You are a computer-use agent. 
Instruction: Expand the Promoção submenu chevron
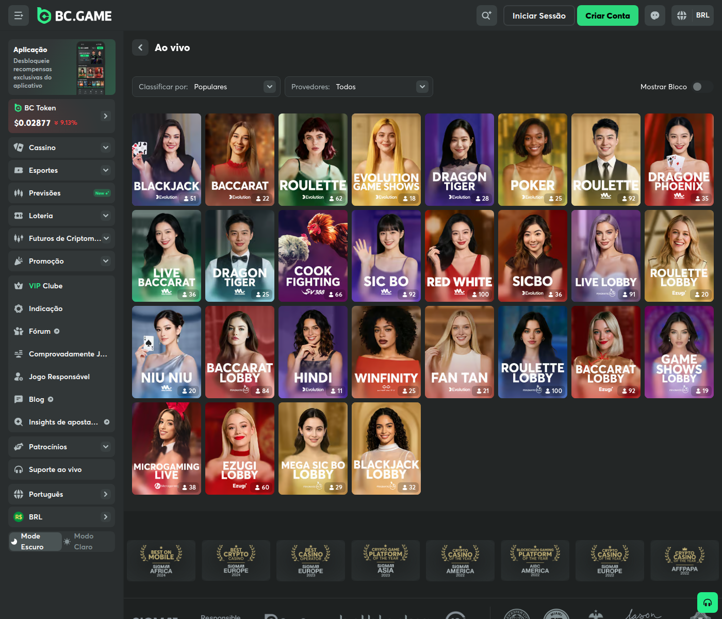tap(106, 261)
